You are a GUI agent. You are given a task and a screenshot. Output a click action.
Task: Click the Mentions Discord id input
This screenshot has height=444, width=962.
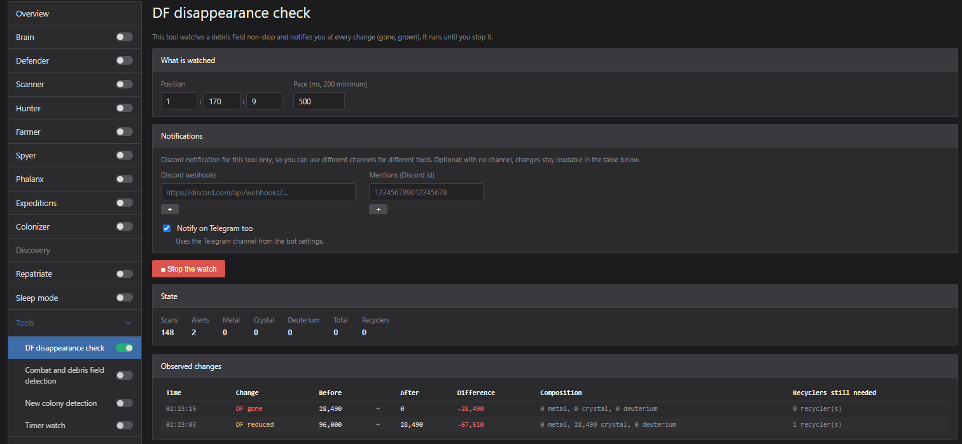click(426, 192)
